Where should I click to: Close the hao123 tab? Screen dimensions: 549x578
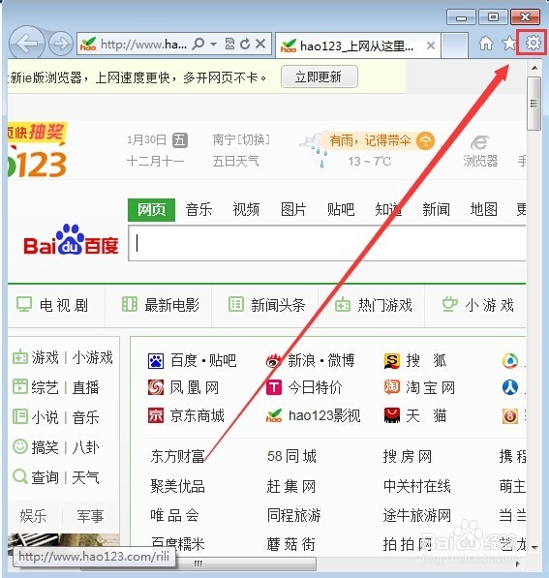coord(430,46)
